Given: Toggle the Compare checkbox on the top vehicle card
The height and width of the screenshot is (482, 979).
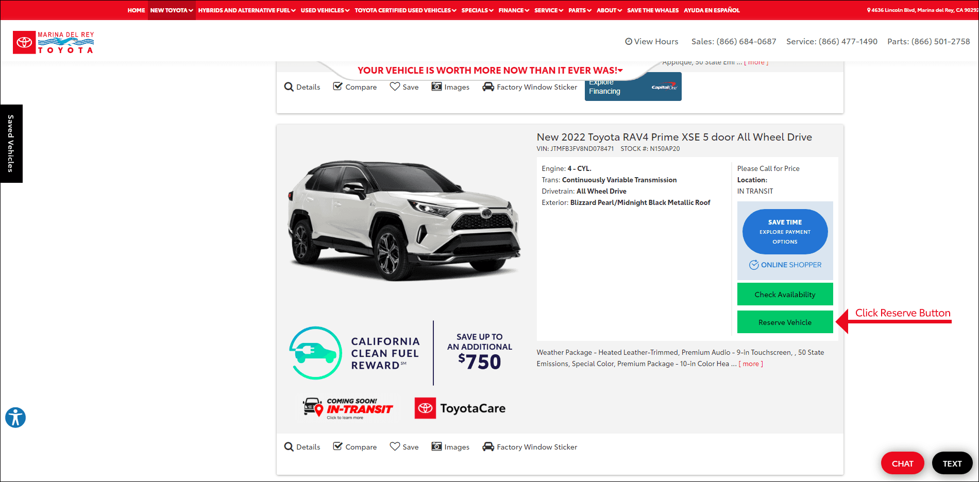Looking at the screenshot, I should [338, 86].
